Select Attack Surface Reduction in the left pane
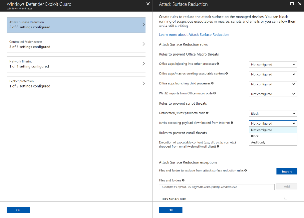This screenshot has width=304, height=218. coord(76,25)
